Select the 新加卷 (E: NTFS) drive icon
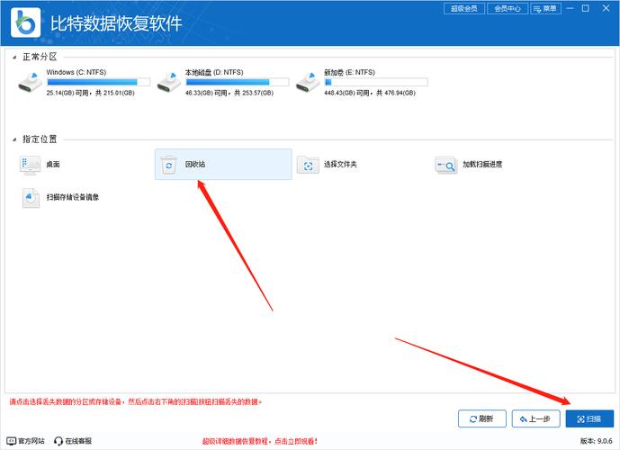 click(x=308, y=82)
